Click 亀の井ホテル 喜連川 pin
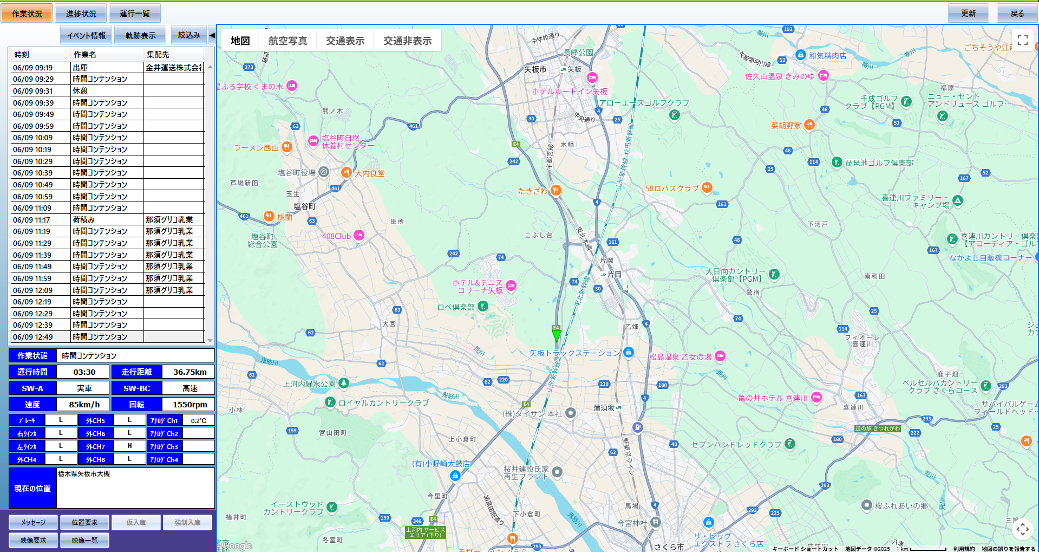The height and width of the screenshot is (552, 1039). click(x=816, y=397)
